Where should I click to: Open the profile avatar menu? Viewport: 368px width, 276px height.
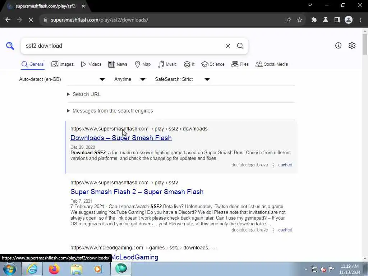click(349, 20)
